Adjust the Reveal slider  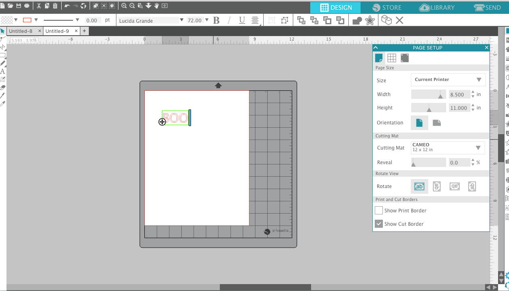click(429, 163)
